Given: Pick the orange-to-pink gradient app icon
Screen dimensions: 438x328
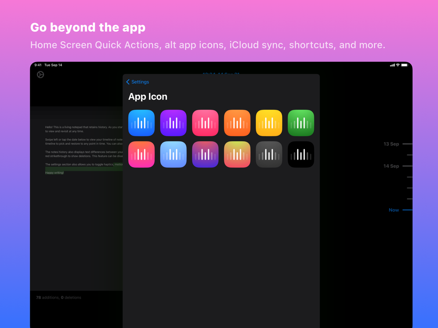Looking at the screenshot, I should (x=141, y=154).
